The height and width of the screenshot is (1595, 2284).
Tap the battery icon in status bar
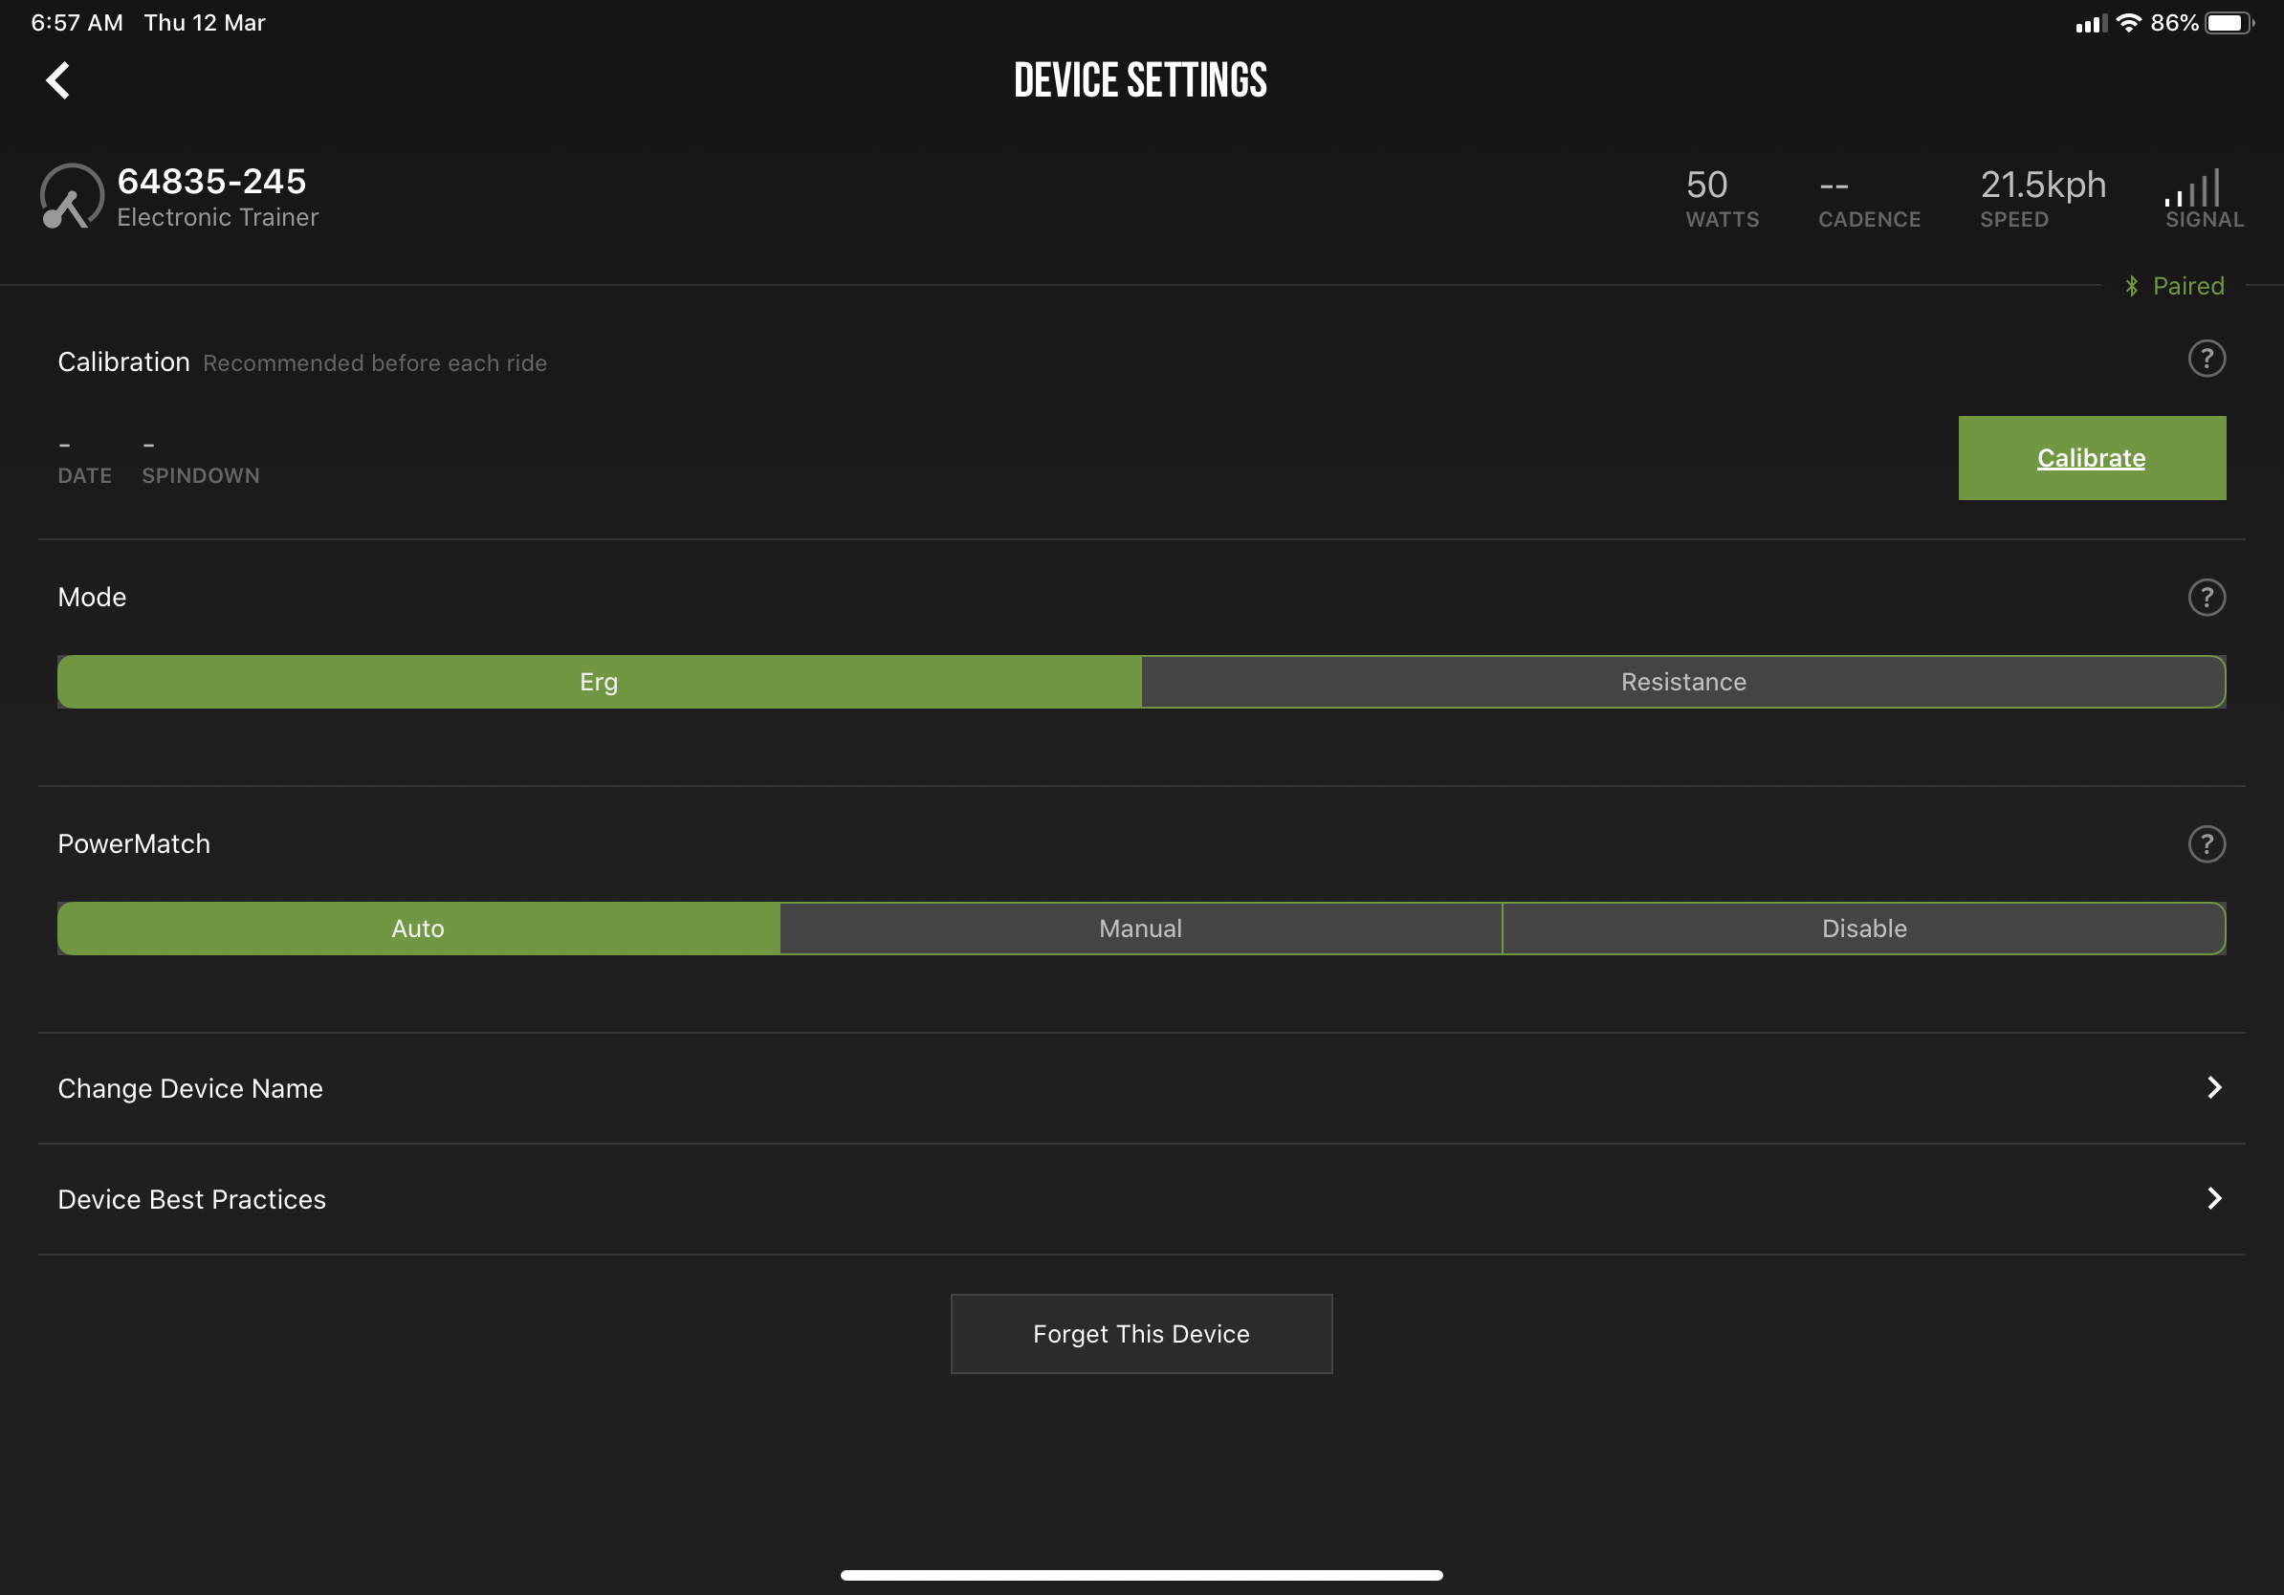pyautogui.click(x=2228, y=23)
